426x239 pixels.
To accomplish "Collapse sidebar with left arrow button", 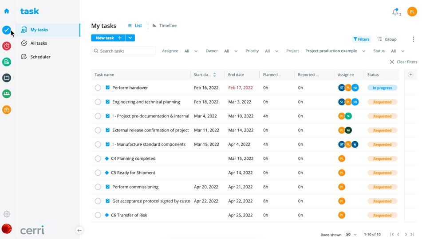I will pos(79,230).
